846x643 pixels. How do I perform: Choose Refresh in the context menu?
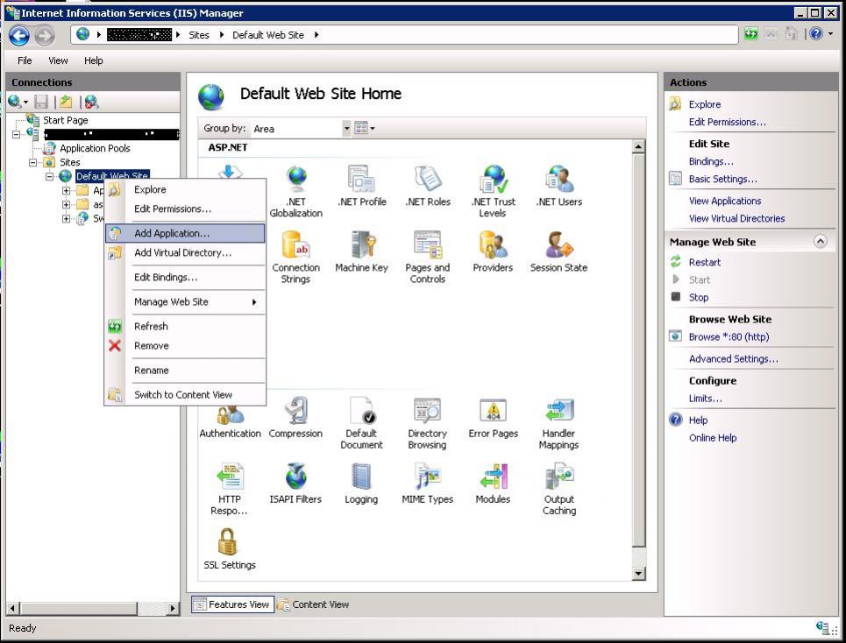pyautogui.click(x=185, y=327)
